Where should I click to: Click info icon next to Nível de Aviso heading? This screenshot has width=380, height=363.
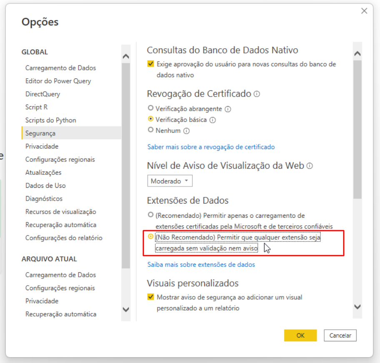(x=310, y=166)
